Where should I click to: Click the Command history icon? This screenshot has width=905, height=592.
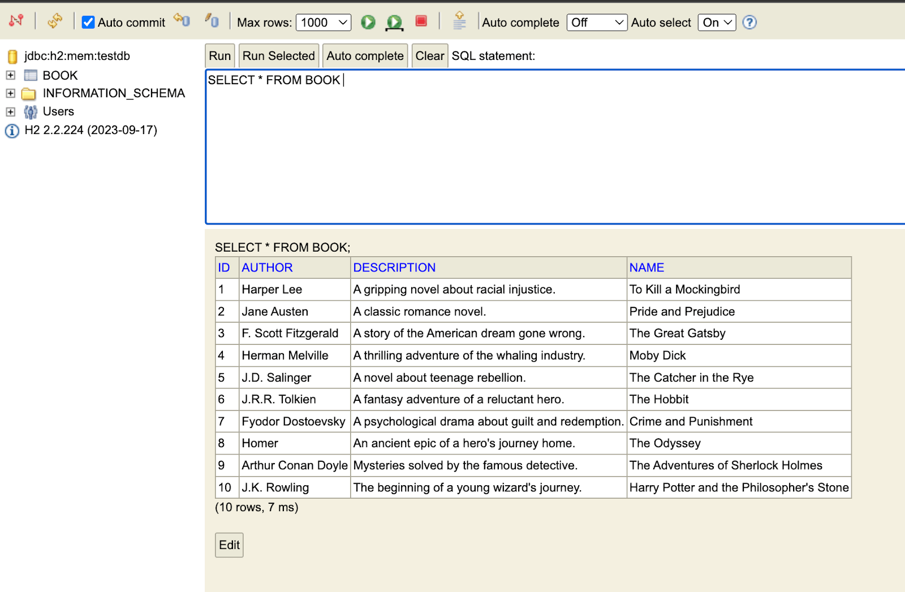pos(460,21)
